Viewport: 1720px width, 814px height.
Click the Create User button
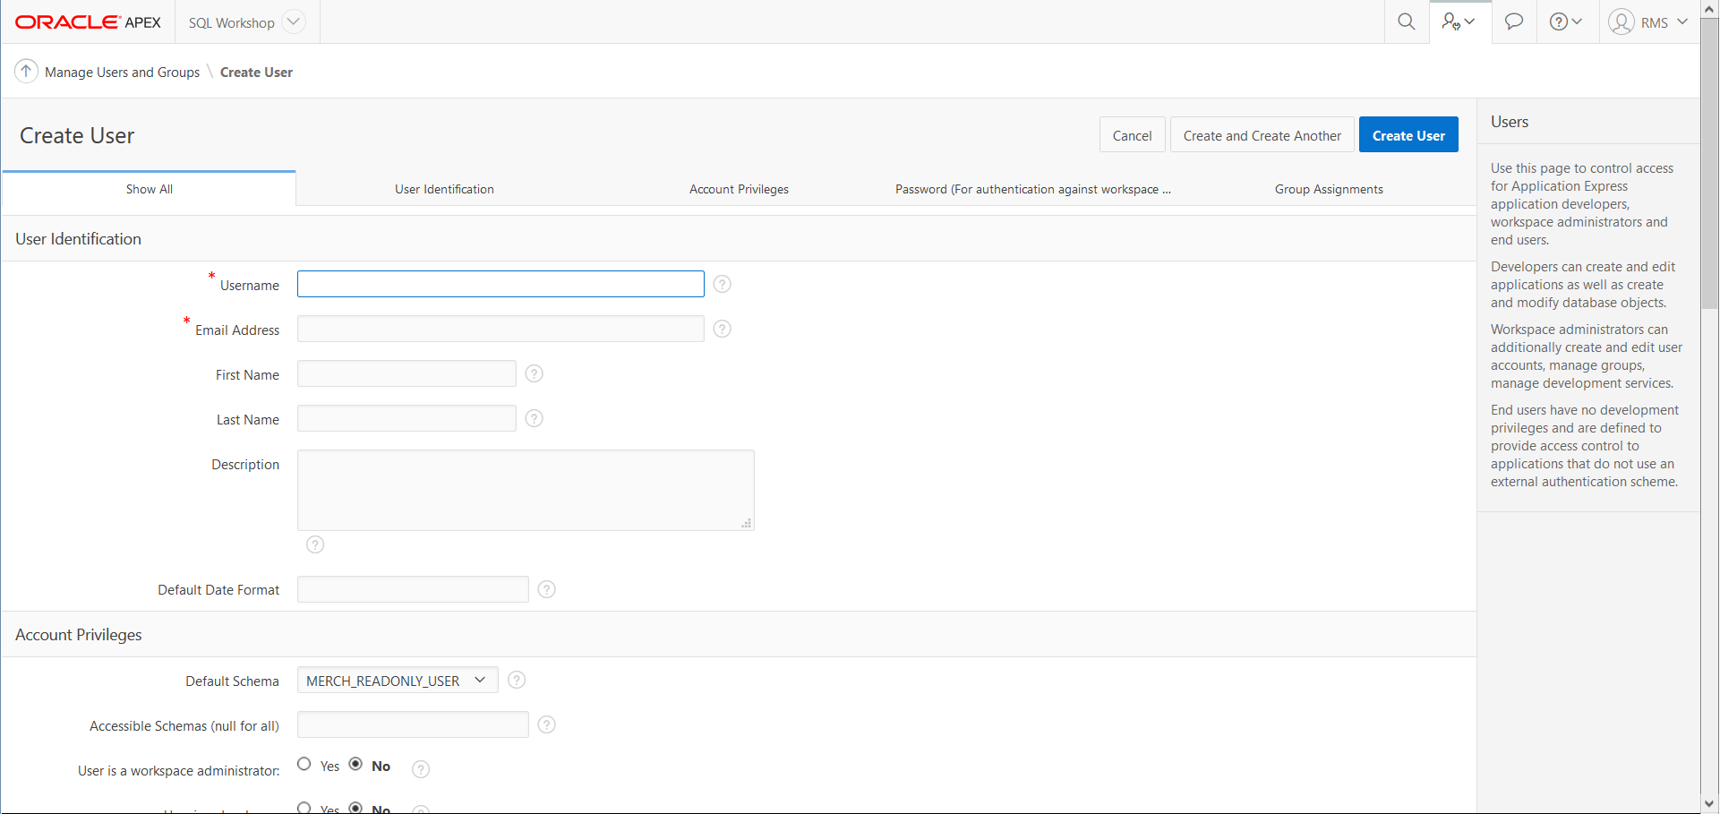[x=1408, y=134]
